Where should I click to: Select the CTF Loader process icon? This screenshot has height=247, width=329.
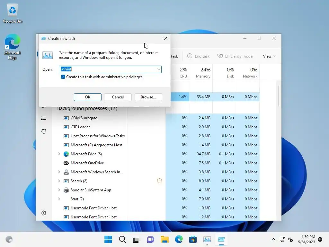click(x=66, y=127)
